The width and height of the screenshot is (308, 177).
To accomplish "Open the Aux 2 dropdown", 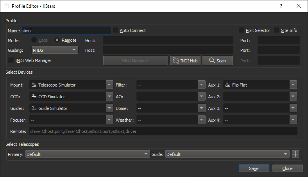I will pos(260,96).
